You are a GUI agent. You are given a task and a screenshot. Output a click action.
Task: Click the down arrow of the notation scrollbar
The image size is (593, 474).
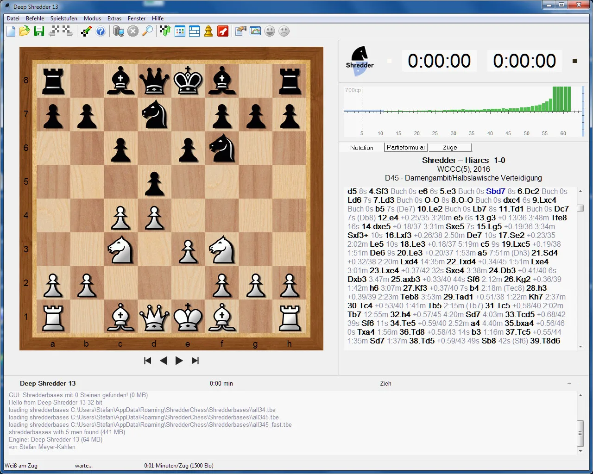pos(580,346)
